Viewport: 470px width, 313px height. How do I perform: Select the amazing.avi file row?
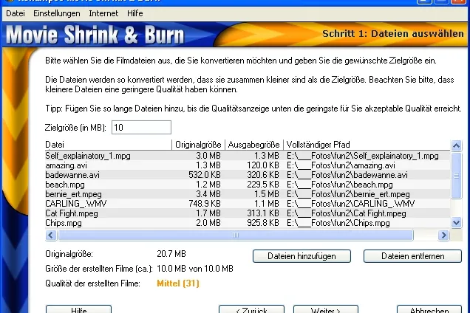tap(248, 165)
